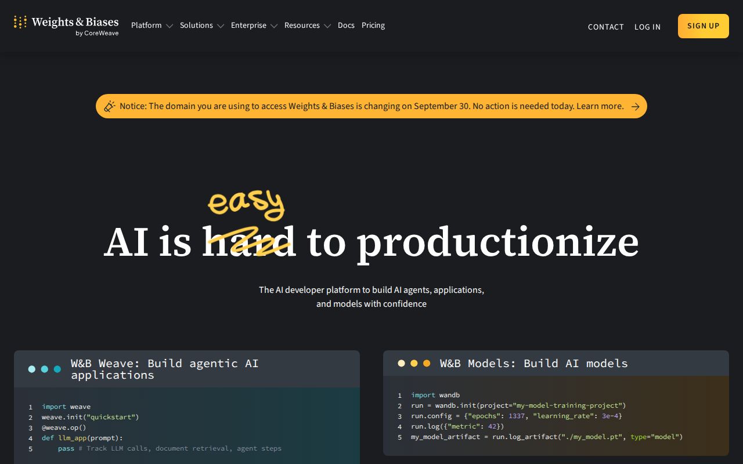Click the CONTACT link
The image size is (743, 464).
click(x=606, y=27)
